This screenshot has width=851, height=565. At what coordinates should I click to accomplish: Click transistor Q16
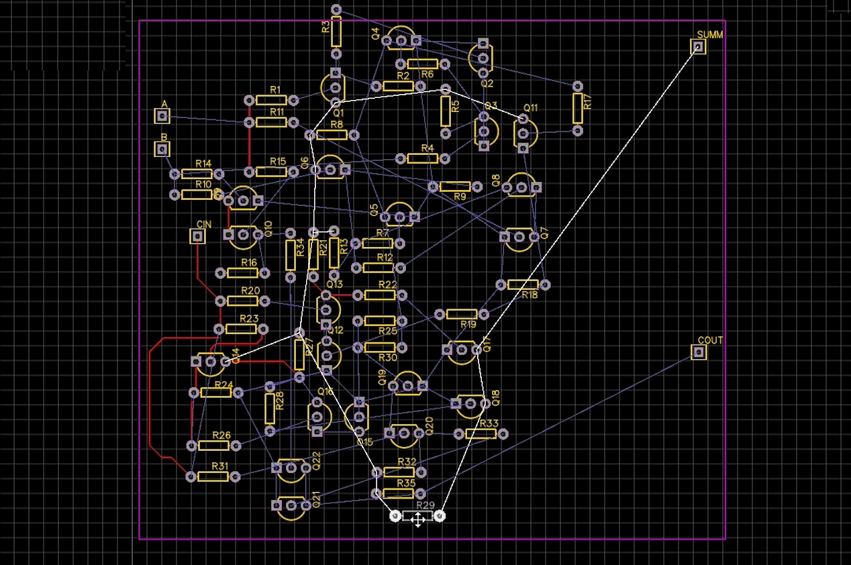click(319, 416)
